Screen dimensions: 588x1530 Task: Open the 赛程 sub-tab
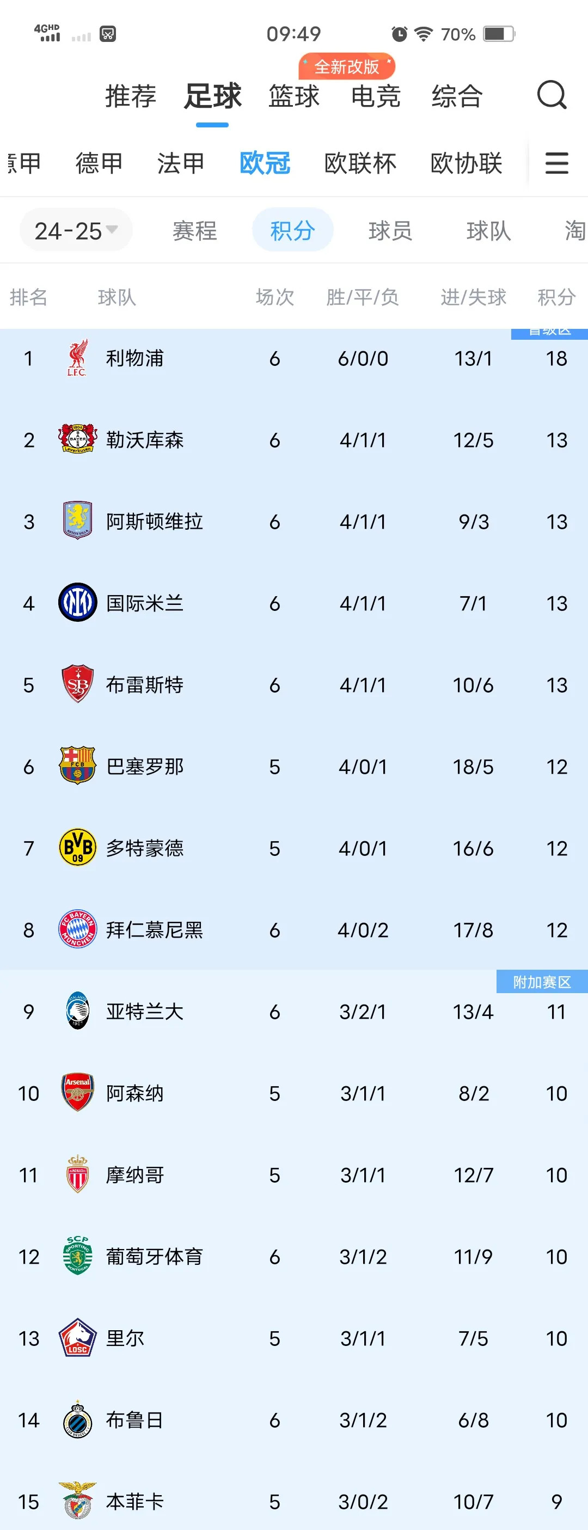point(195,230)
